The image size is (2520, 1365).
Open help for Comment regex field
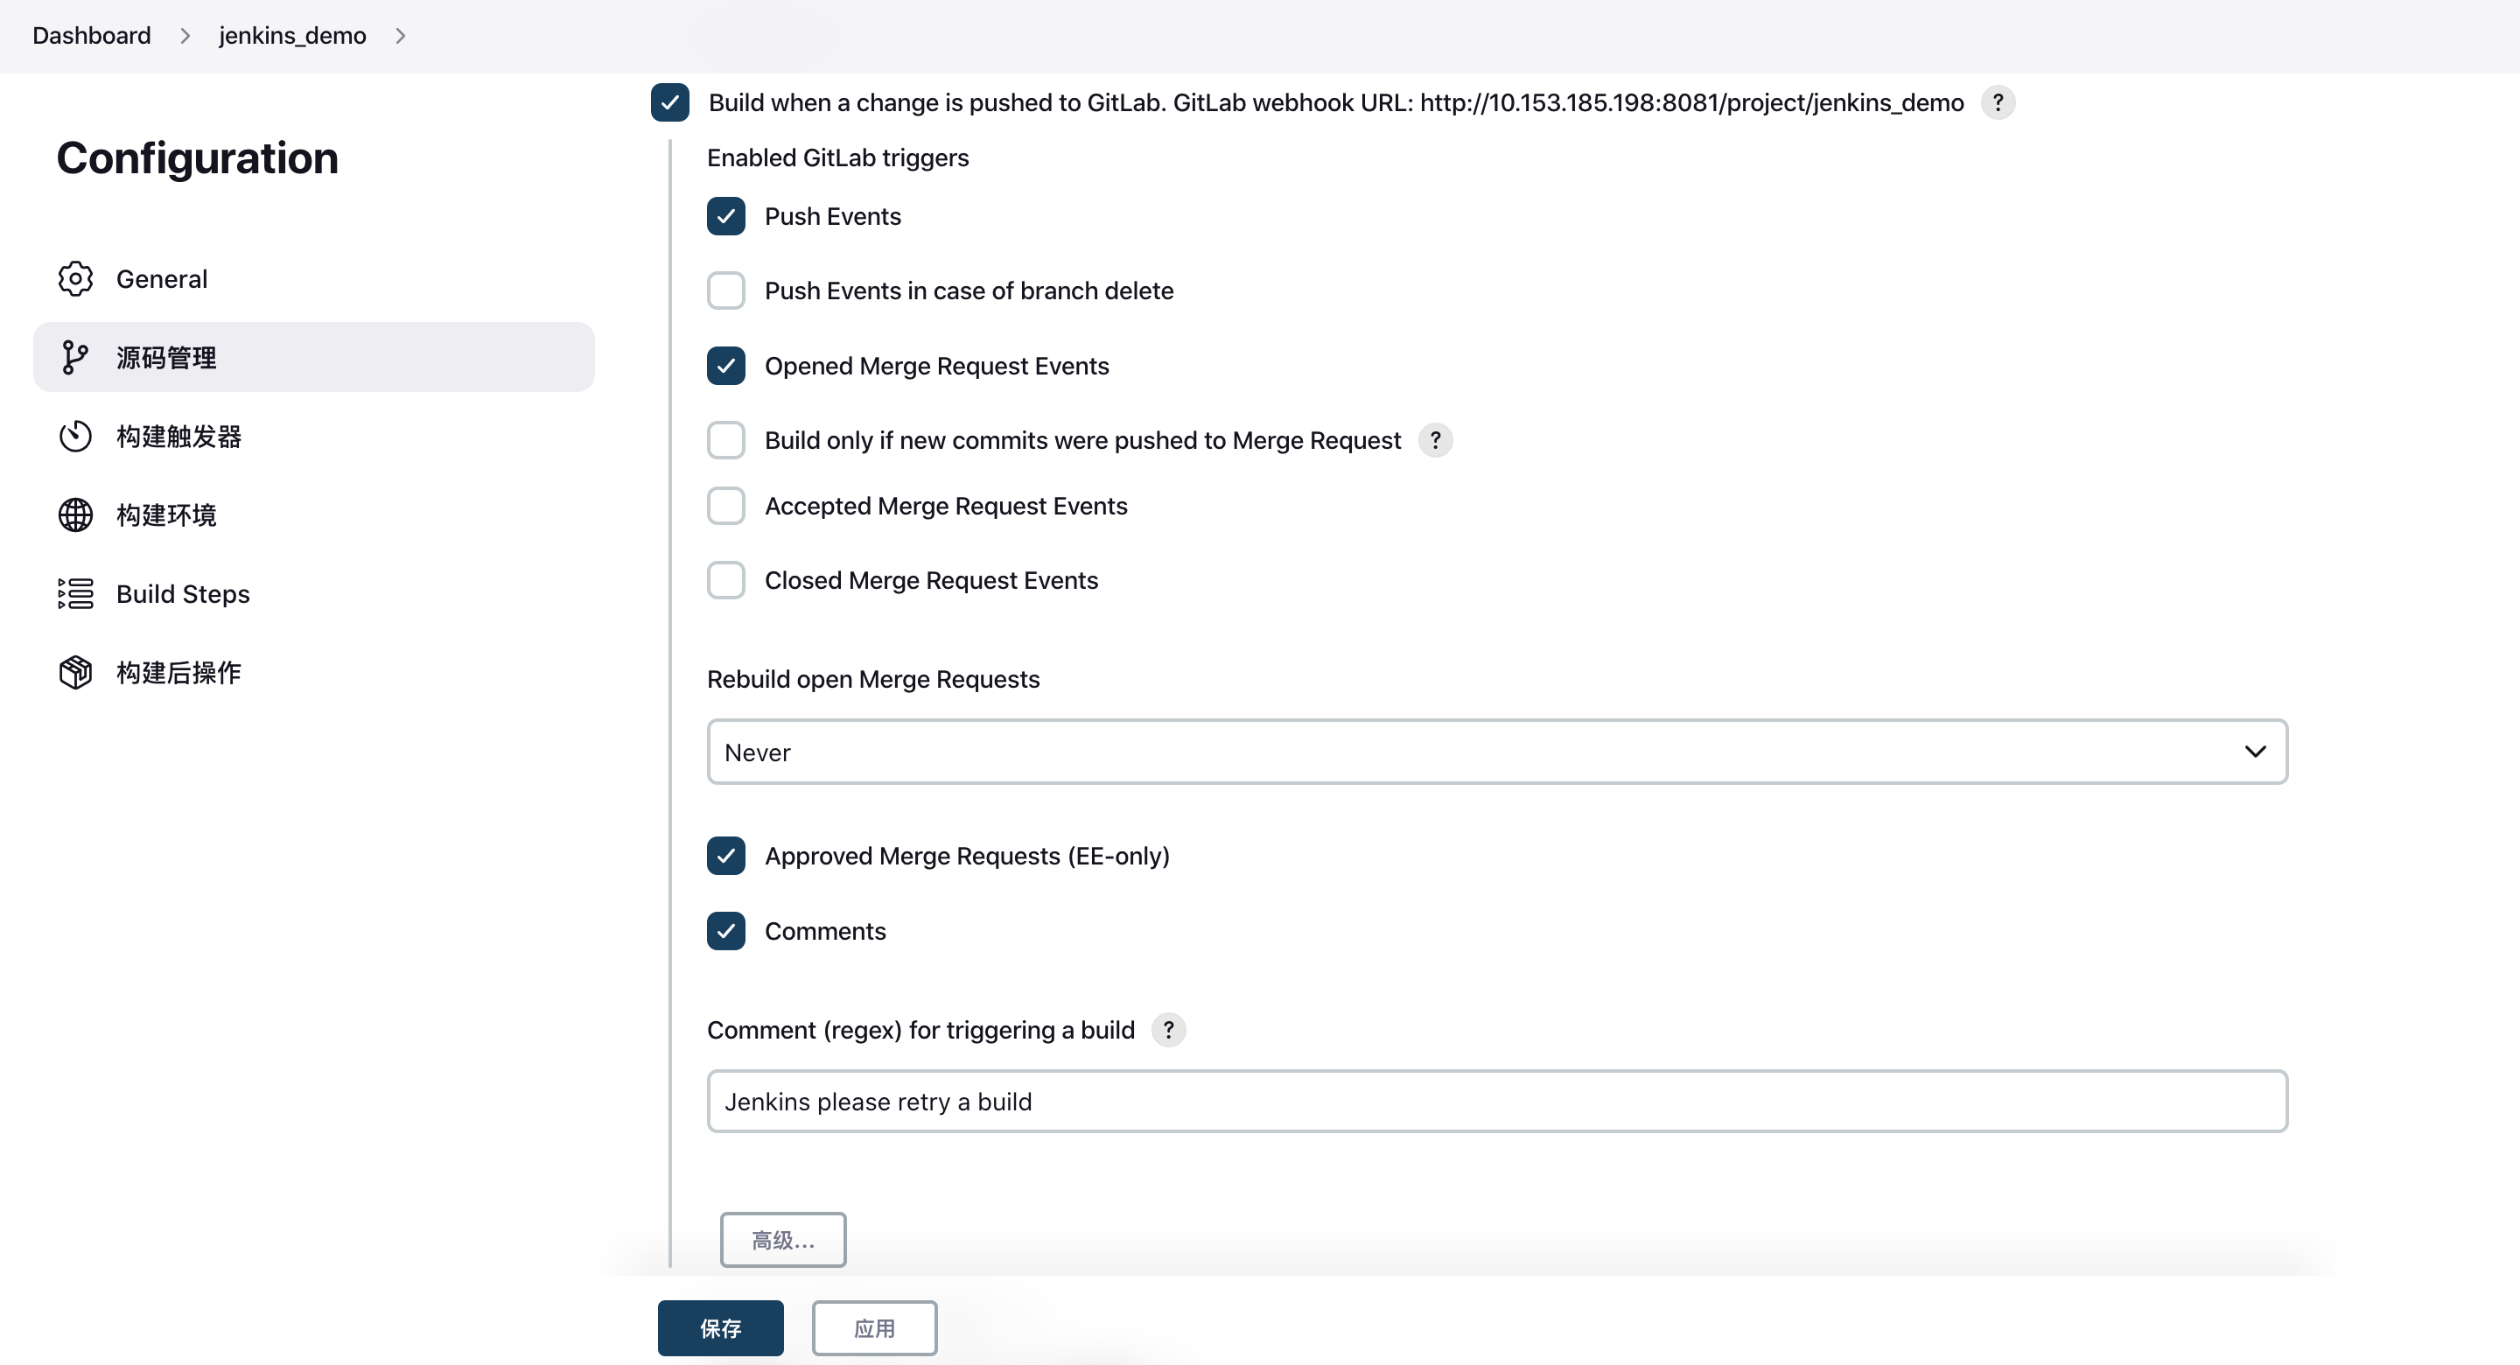click(1168, 1029)
